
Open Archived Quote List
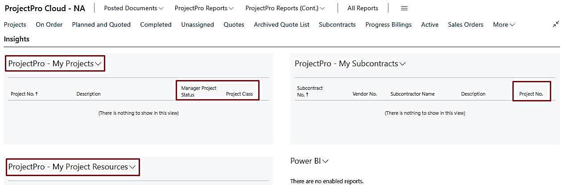click(281, 25)
